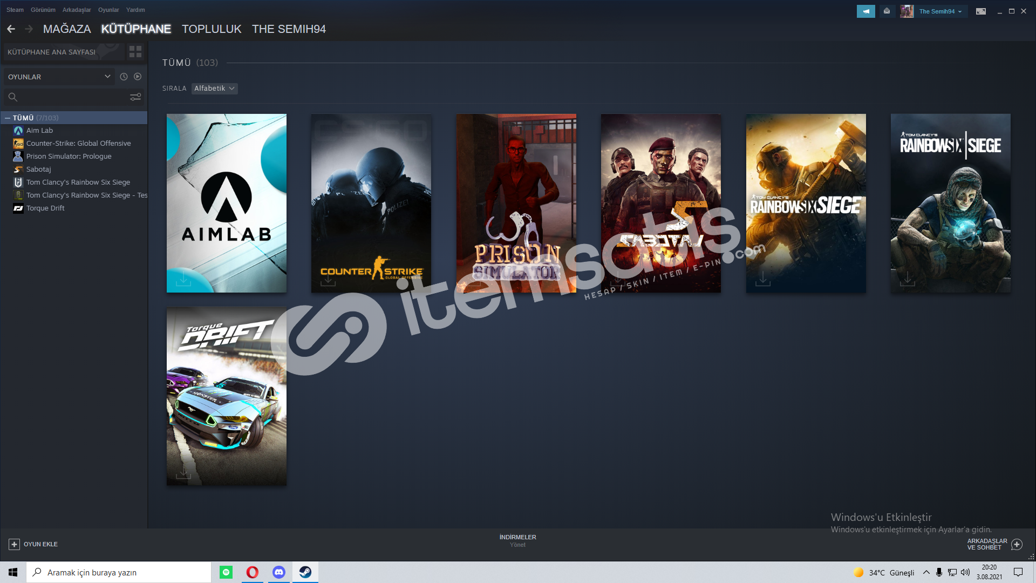Screen dimensions: 1036x583
Task: Open the Rainbow Six Siege test server cover
Action: pyautogui.click(x=951, y=203)
